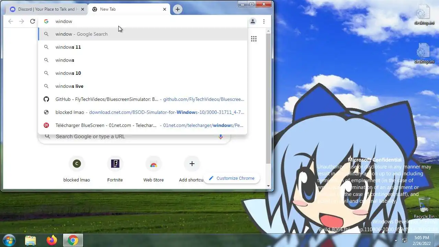Image resolution: width=439 pixels, height=247 pixels.
Task: Open 'blocked lmao' shortcut tile
Action: [x=76, y=168]
